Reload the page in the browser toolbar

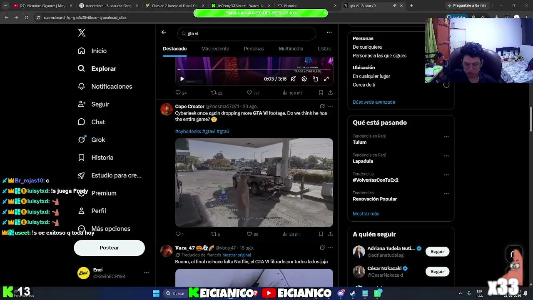26,17
